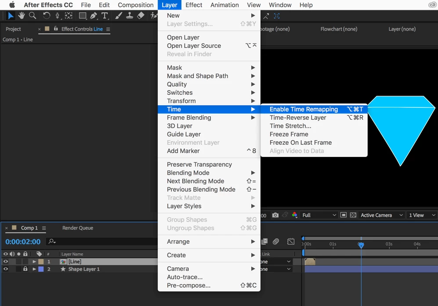This screenshot has height=306, width=438.
Task: Open the Active Camera dropdown
Action: (x=382, y=215)
